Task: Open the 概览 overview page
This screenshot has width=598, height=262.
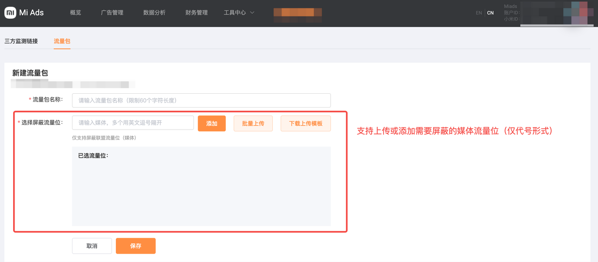Action: tap(75, 13)
